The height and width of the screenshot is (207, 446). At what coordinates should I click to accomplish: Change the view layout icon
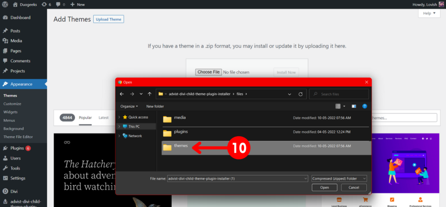click(x=338, y=106)
